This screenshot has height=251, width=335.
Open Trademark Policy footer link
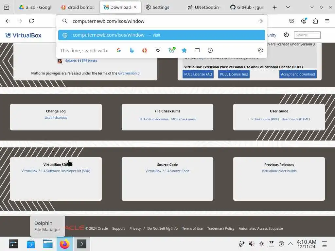[x=221, y=228]
